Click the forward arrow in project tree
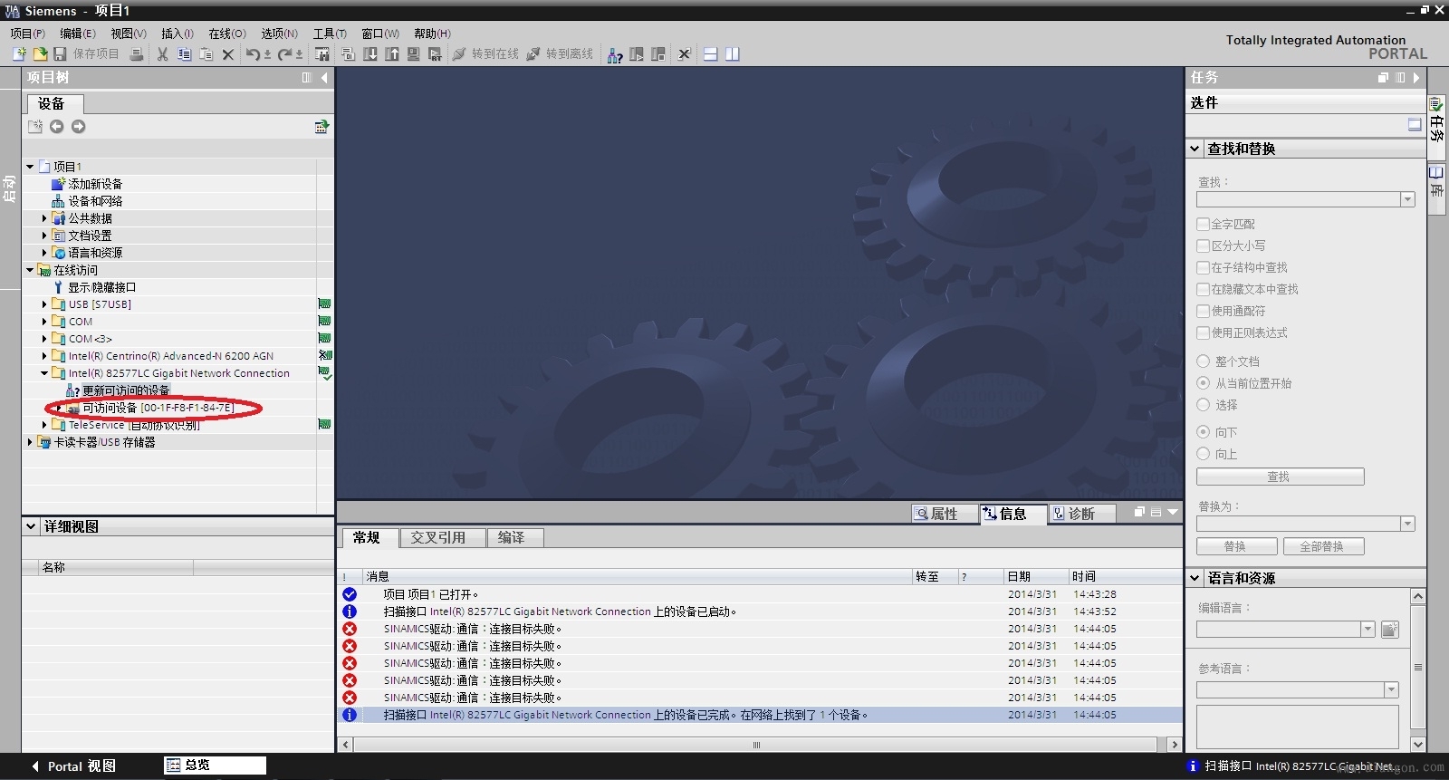The height and width of the screenshot is (780, 1449). pyautogui.click(x=79, y=127)
